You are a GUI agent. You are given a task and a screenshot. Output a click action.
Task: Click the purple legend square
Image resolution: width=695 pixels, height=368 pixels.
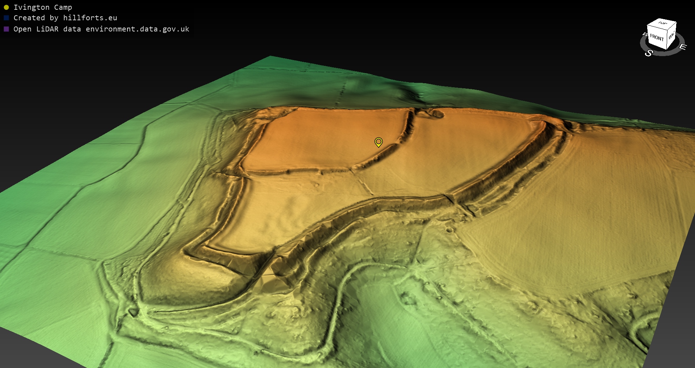[6, 29]
